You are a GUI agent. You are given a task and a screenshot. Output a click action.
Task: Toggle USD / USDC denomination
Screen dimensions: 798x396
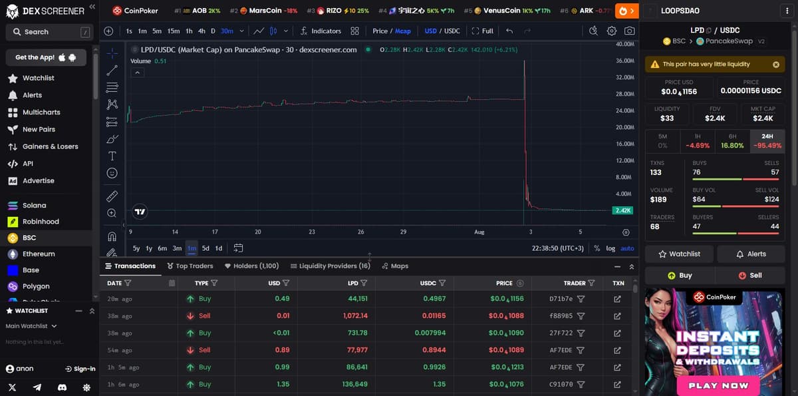442,31
